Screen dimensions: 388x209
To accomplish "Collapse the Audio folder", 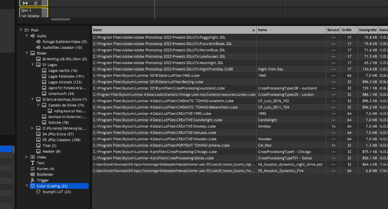I will [x=27, y=36].
